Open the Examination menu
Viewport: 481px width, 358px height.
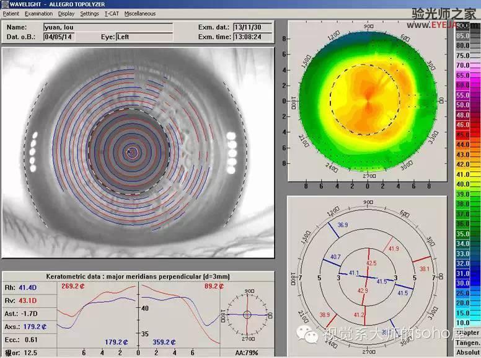coord(38,14)
